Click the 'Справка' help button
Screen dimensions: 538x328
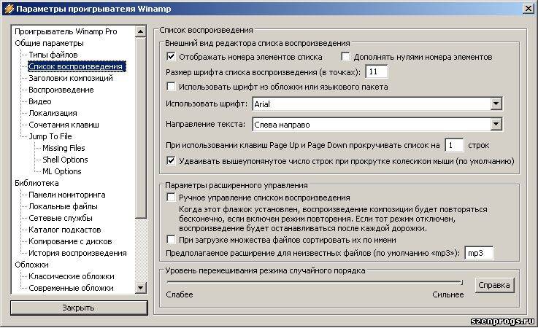[493, 285]
